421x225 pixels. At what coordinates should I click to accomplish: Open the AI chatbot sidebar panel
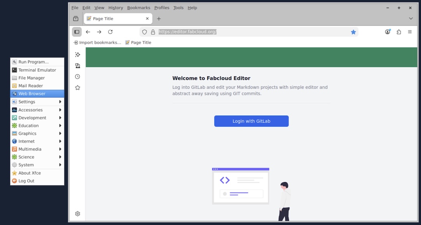pos(78,54)
